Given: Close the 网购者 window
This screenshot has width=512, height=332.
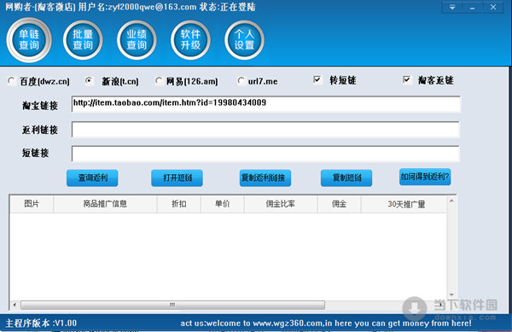Looking at the screenshot, I should click(493, 7).
